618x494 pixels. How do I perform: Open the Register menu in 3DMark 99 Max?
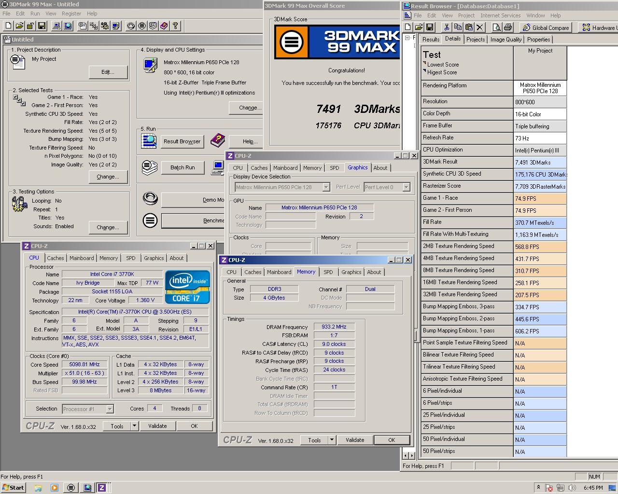coord(71,14)
